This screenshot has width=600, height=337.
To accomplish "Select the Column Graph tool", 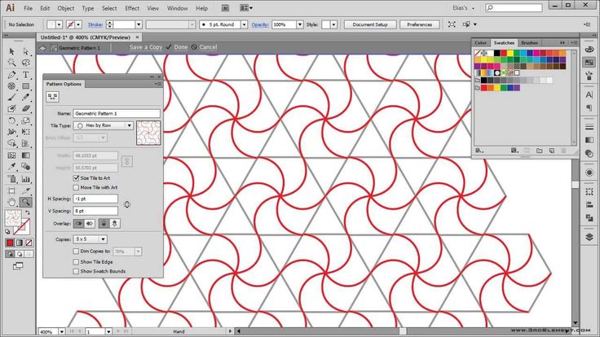I will tap(25, 179).
